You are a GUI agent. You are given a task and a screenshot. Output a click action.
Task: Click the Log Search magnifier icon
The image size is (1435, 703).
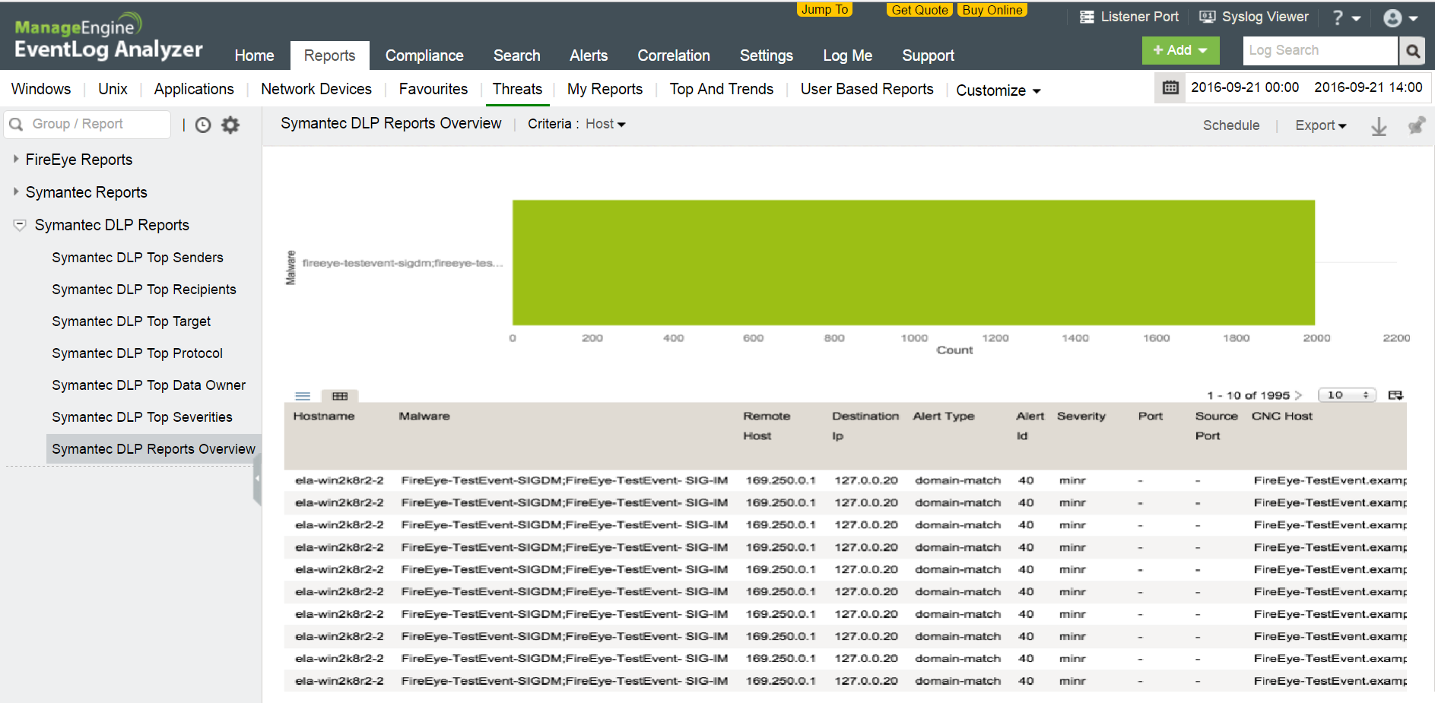pyautogui.click(x=1413, y=51)
